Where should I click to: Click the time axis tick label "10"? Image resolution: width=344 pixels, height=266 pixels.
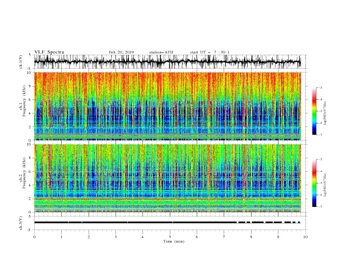(x=305, y=237)
